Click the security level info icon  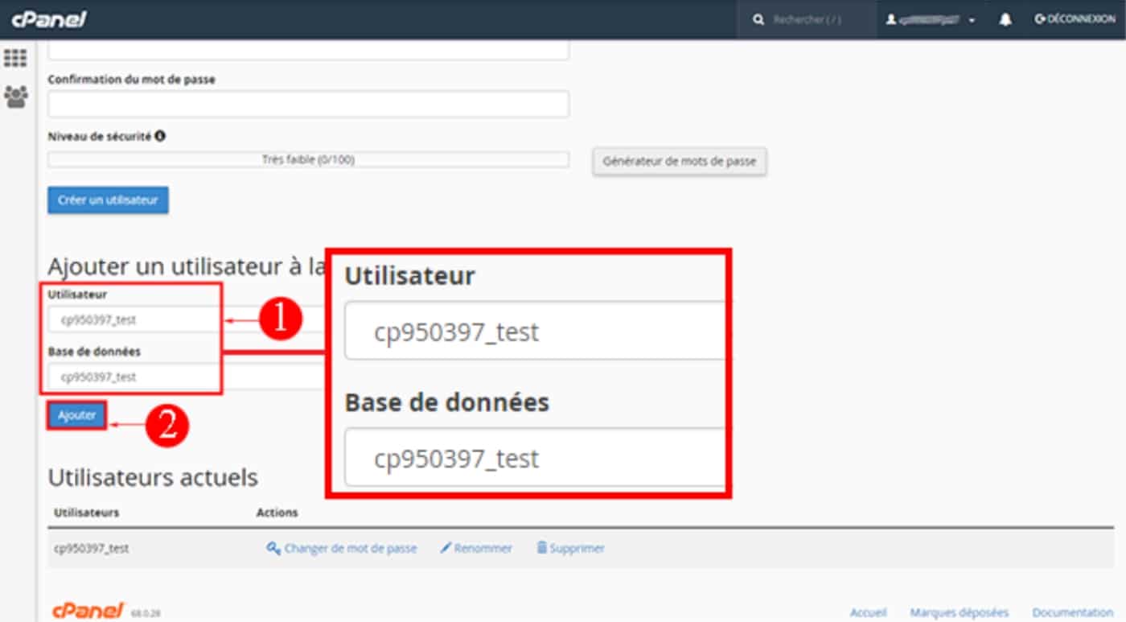click(x=160, y=137)
